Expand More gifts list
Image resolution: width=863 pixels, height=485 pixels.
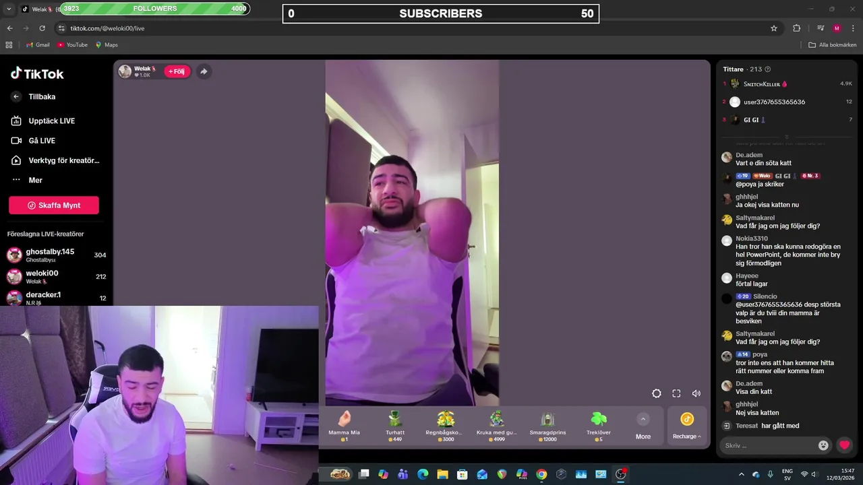pyautogui.click(x=643, y=427)
